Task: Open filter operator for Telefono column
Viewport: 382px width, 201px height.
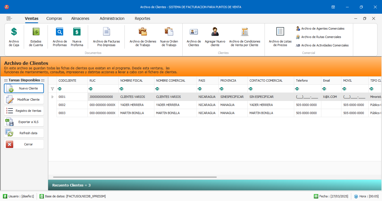Action: pos(297,89)
